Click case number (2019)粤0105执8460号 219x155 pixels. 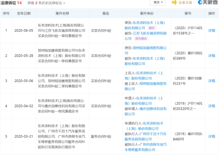pyautogui.click(x=188, y=136)
